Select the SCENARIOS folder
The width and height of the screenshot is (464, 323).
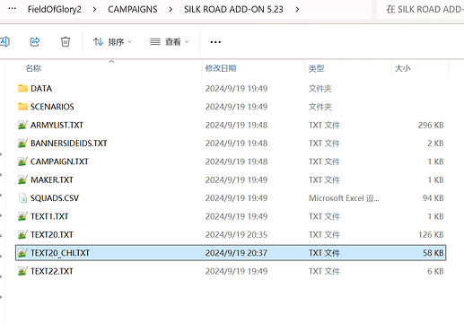coord(52,107)
